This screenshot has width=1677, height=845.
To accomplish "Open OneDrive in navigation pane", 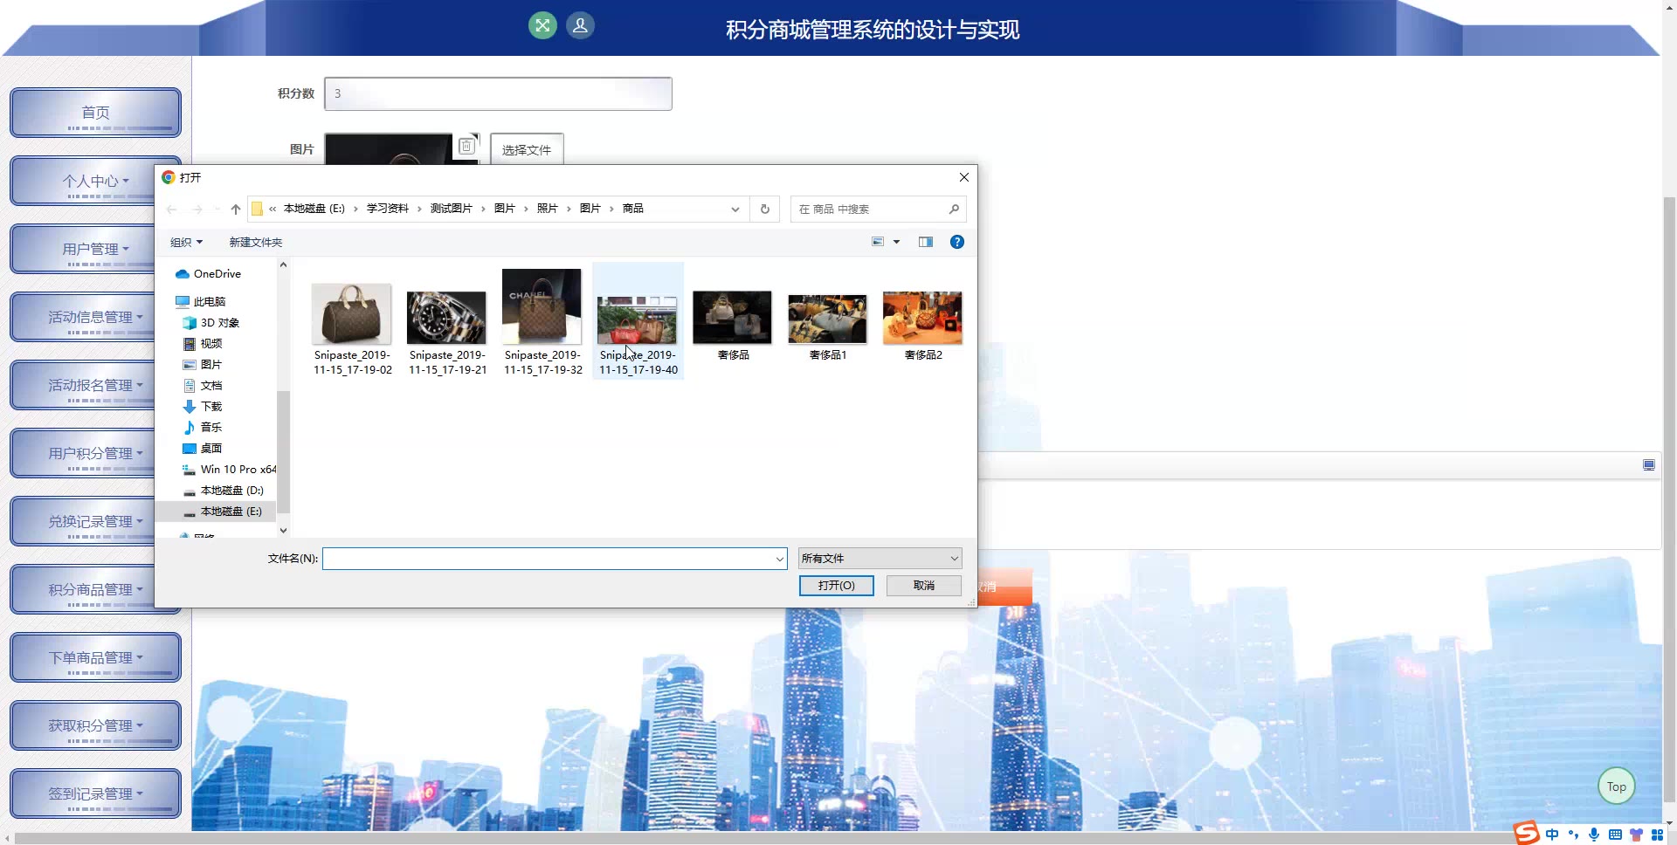I will coord(217,274).
